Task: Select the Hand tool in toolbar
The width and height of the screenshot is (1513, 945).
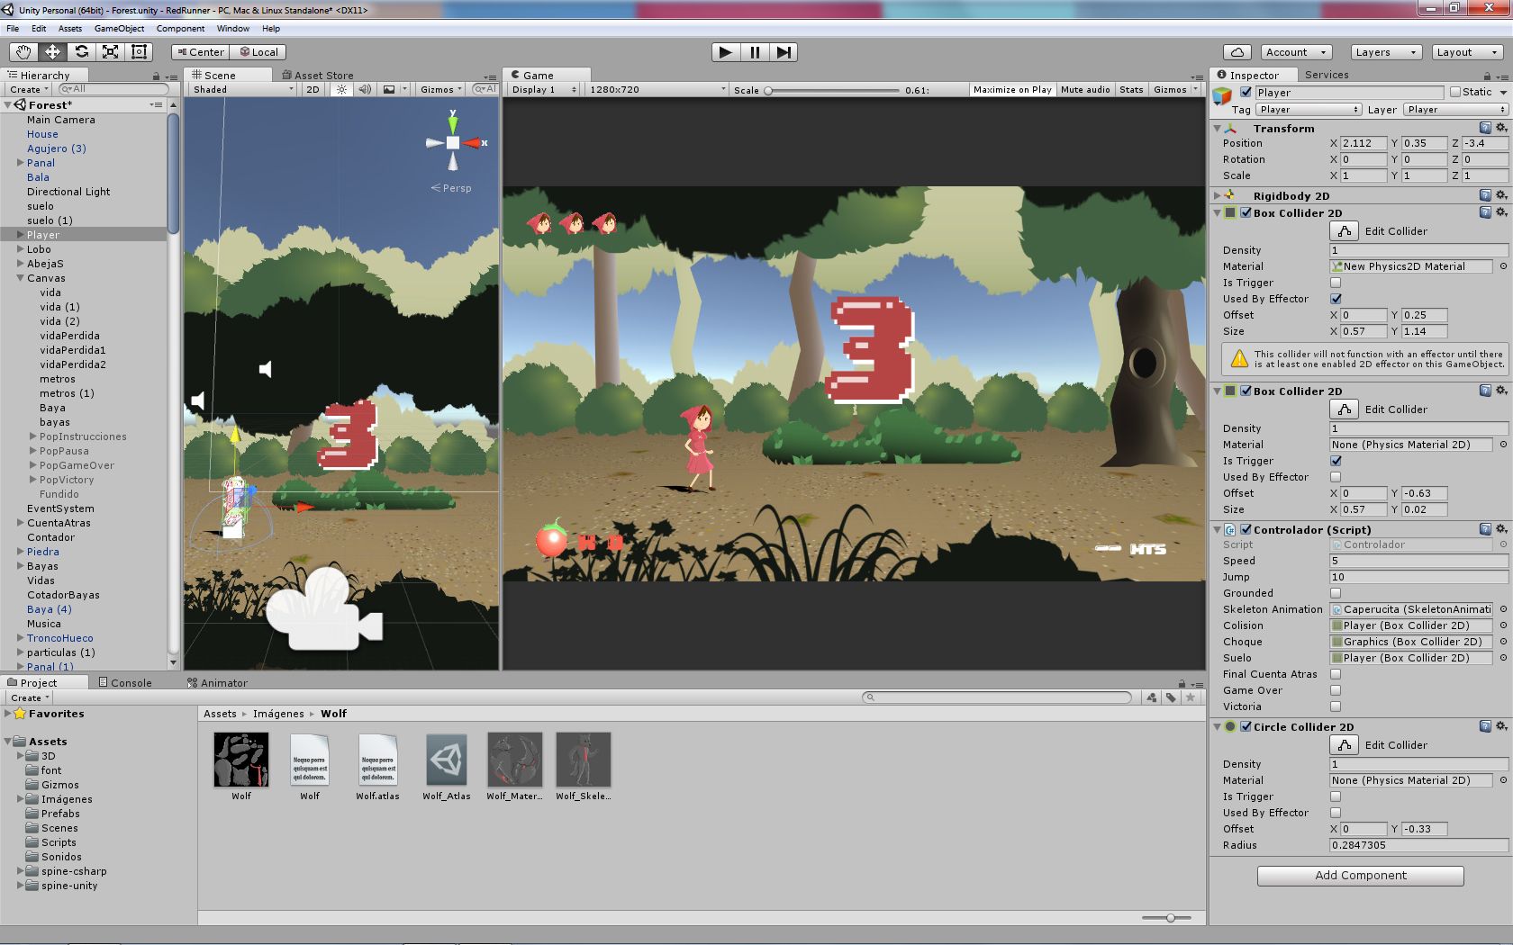Action: pos(24,52)
